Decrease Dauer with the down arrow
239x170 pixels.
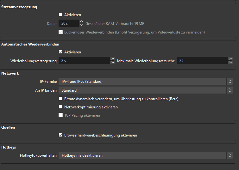point(81,25)
